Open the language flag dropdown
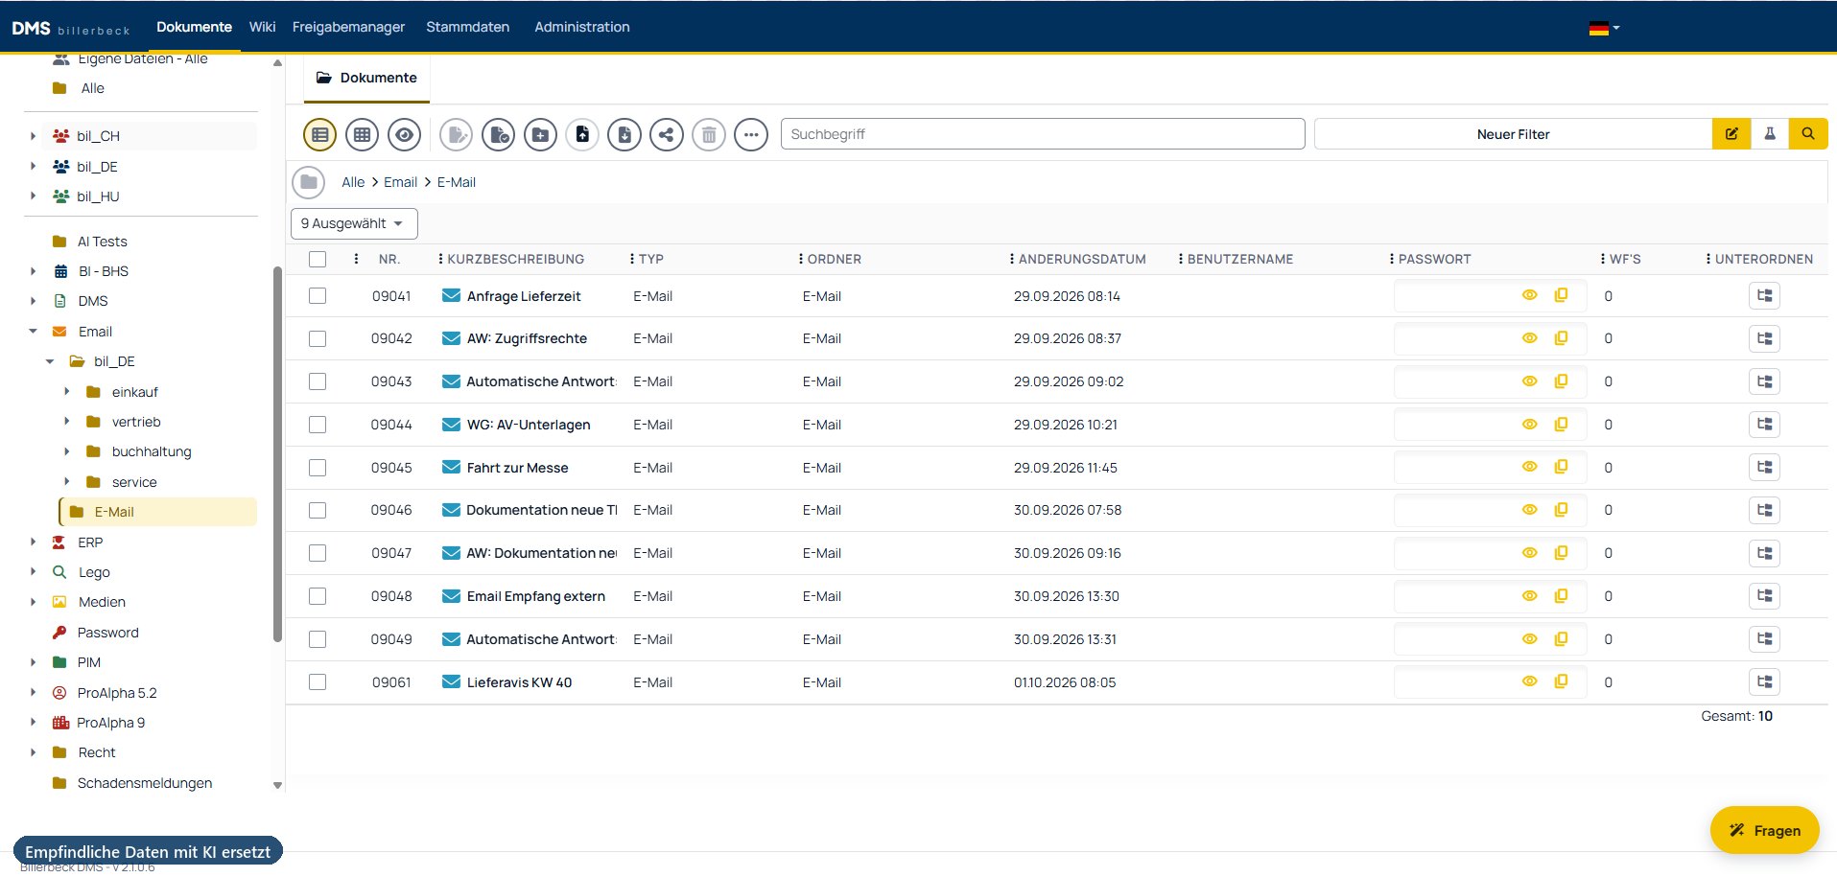1837x877 pixels. coord(1604,28)
